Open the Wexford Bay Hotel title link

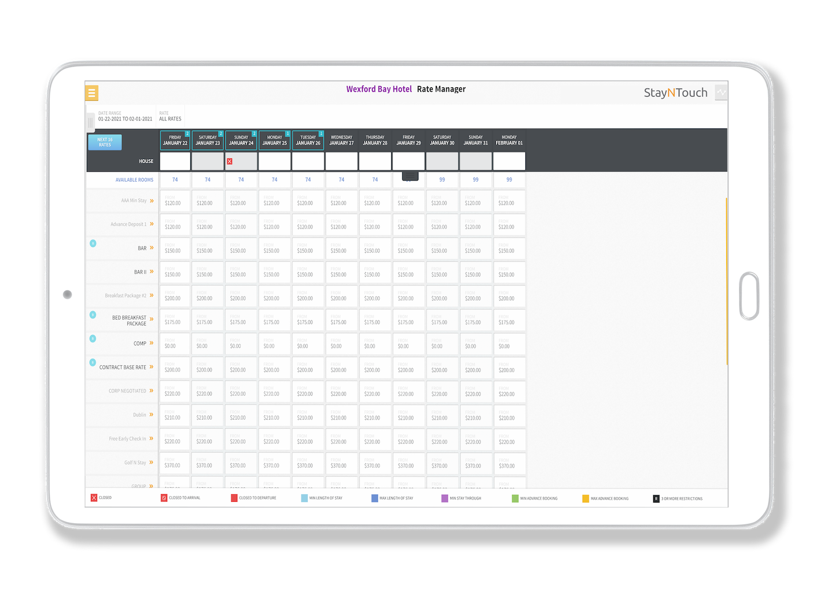(379, 89)
